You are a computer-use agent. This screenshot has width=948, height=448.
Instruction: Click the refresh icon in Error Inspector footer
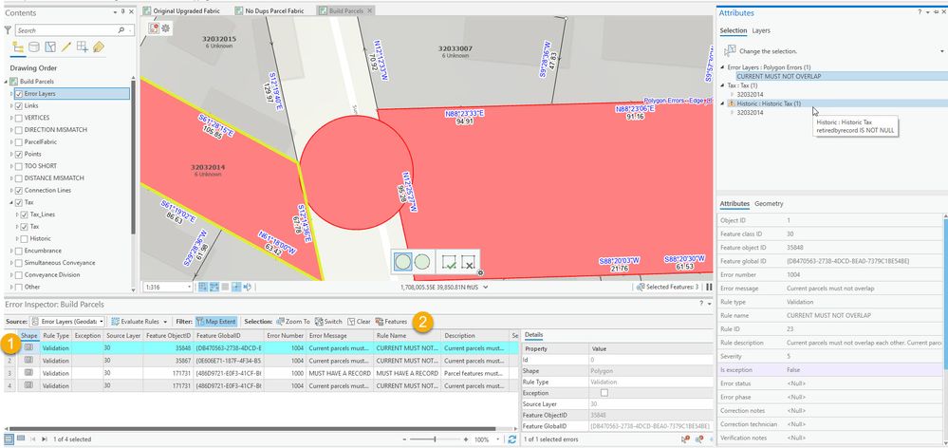(512, 439)
